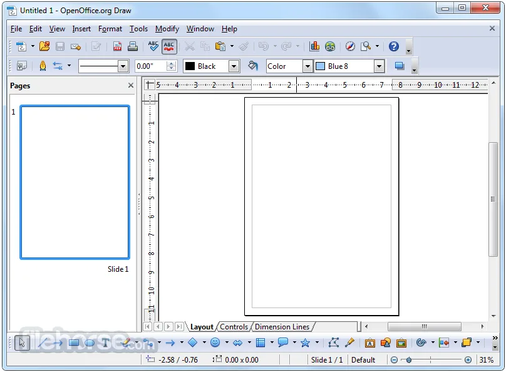Expand the line color Black dropdown

[234, 66]
